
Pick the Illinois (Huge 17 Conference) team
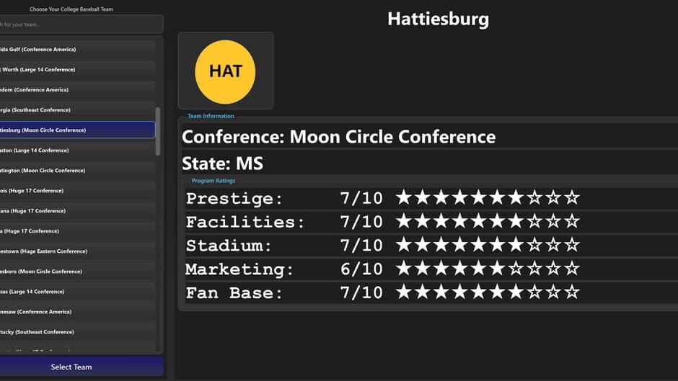click(x=76, y=191)
